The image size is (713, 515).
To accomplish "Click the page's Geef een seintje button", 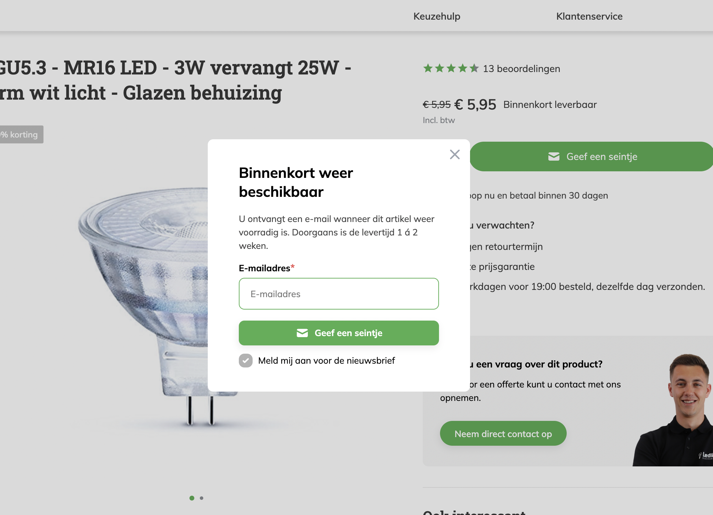I will click(x=592, y=156).
